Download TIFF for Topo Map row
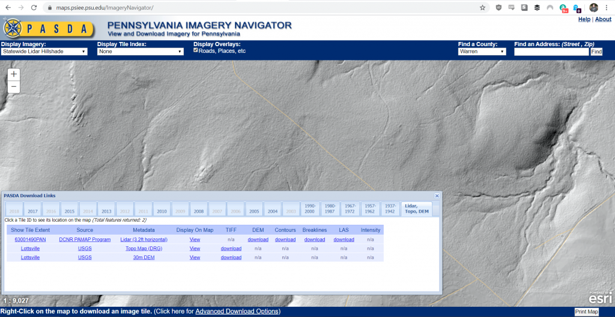Viewport: 615px width, 317px height. [x=231, y=249]
